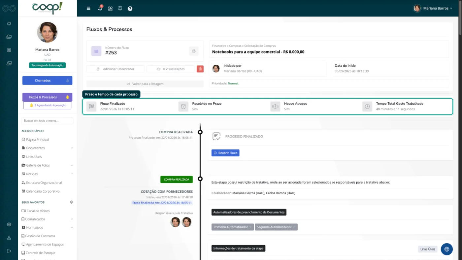Screen dimensions: 462x260
Task: Click the user profile icon in left rail
Action: pos(9,238)
